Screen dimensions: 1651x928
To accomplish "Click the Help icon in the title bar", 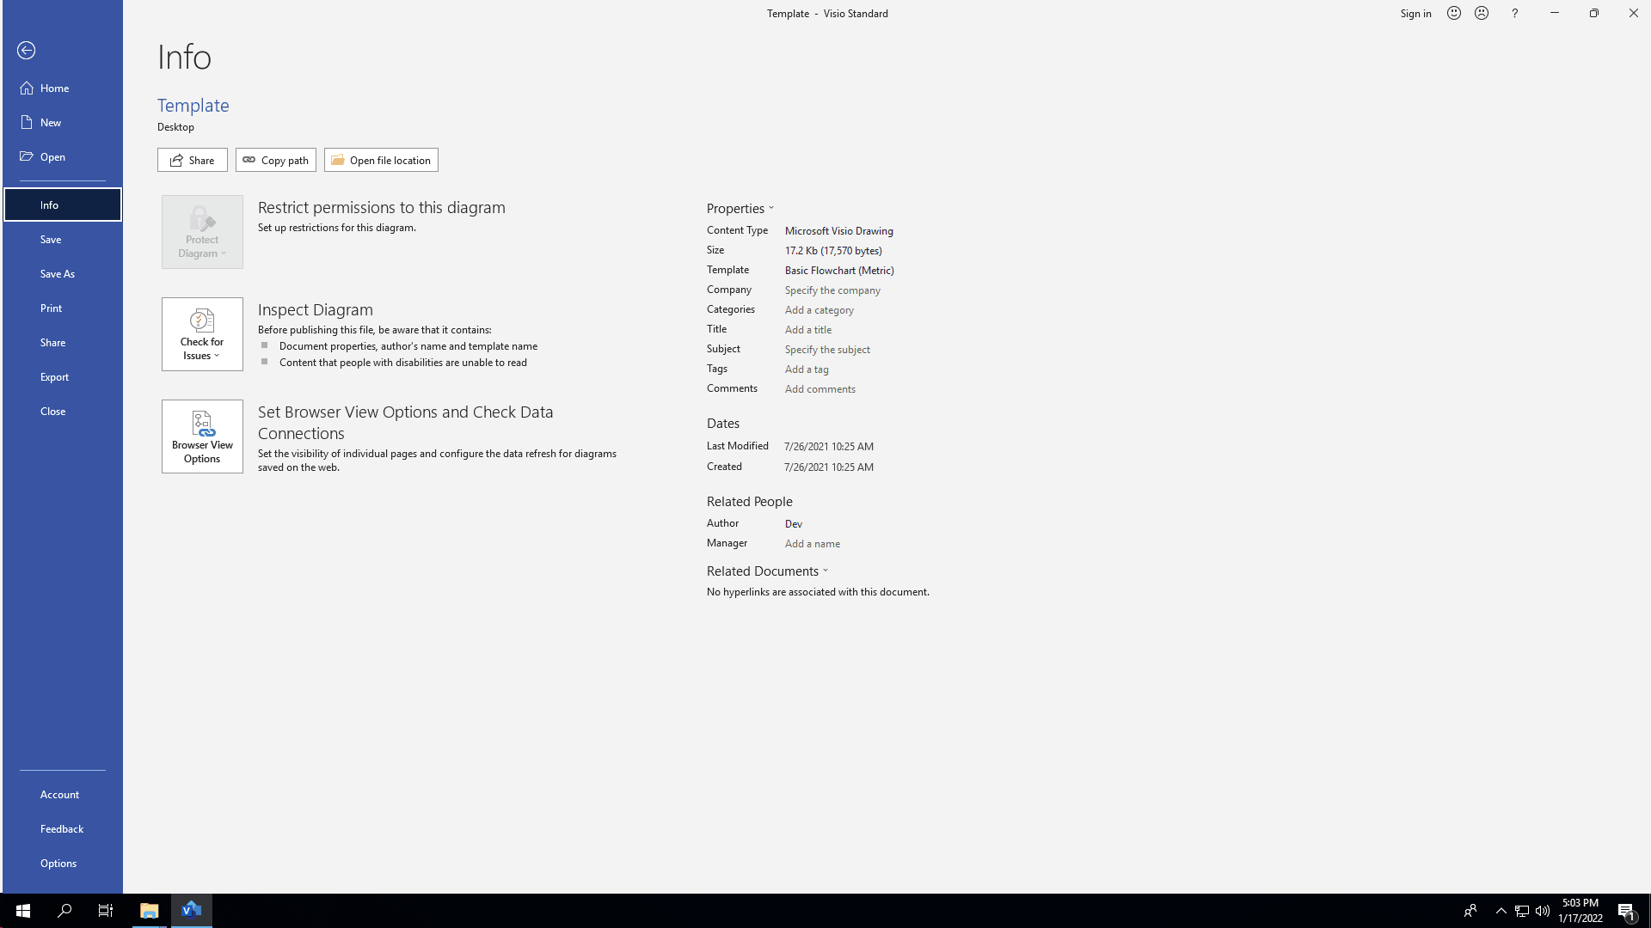I will (1515, 14).
